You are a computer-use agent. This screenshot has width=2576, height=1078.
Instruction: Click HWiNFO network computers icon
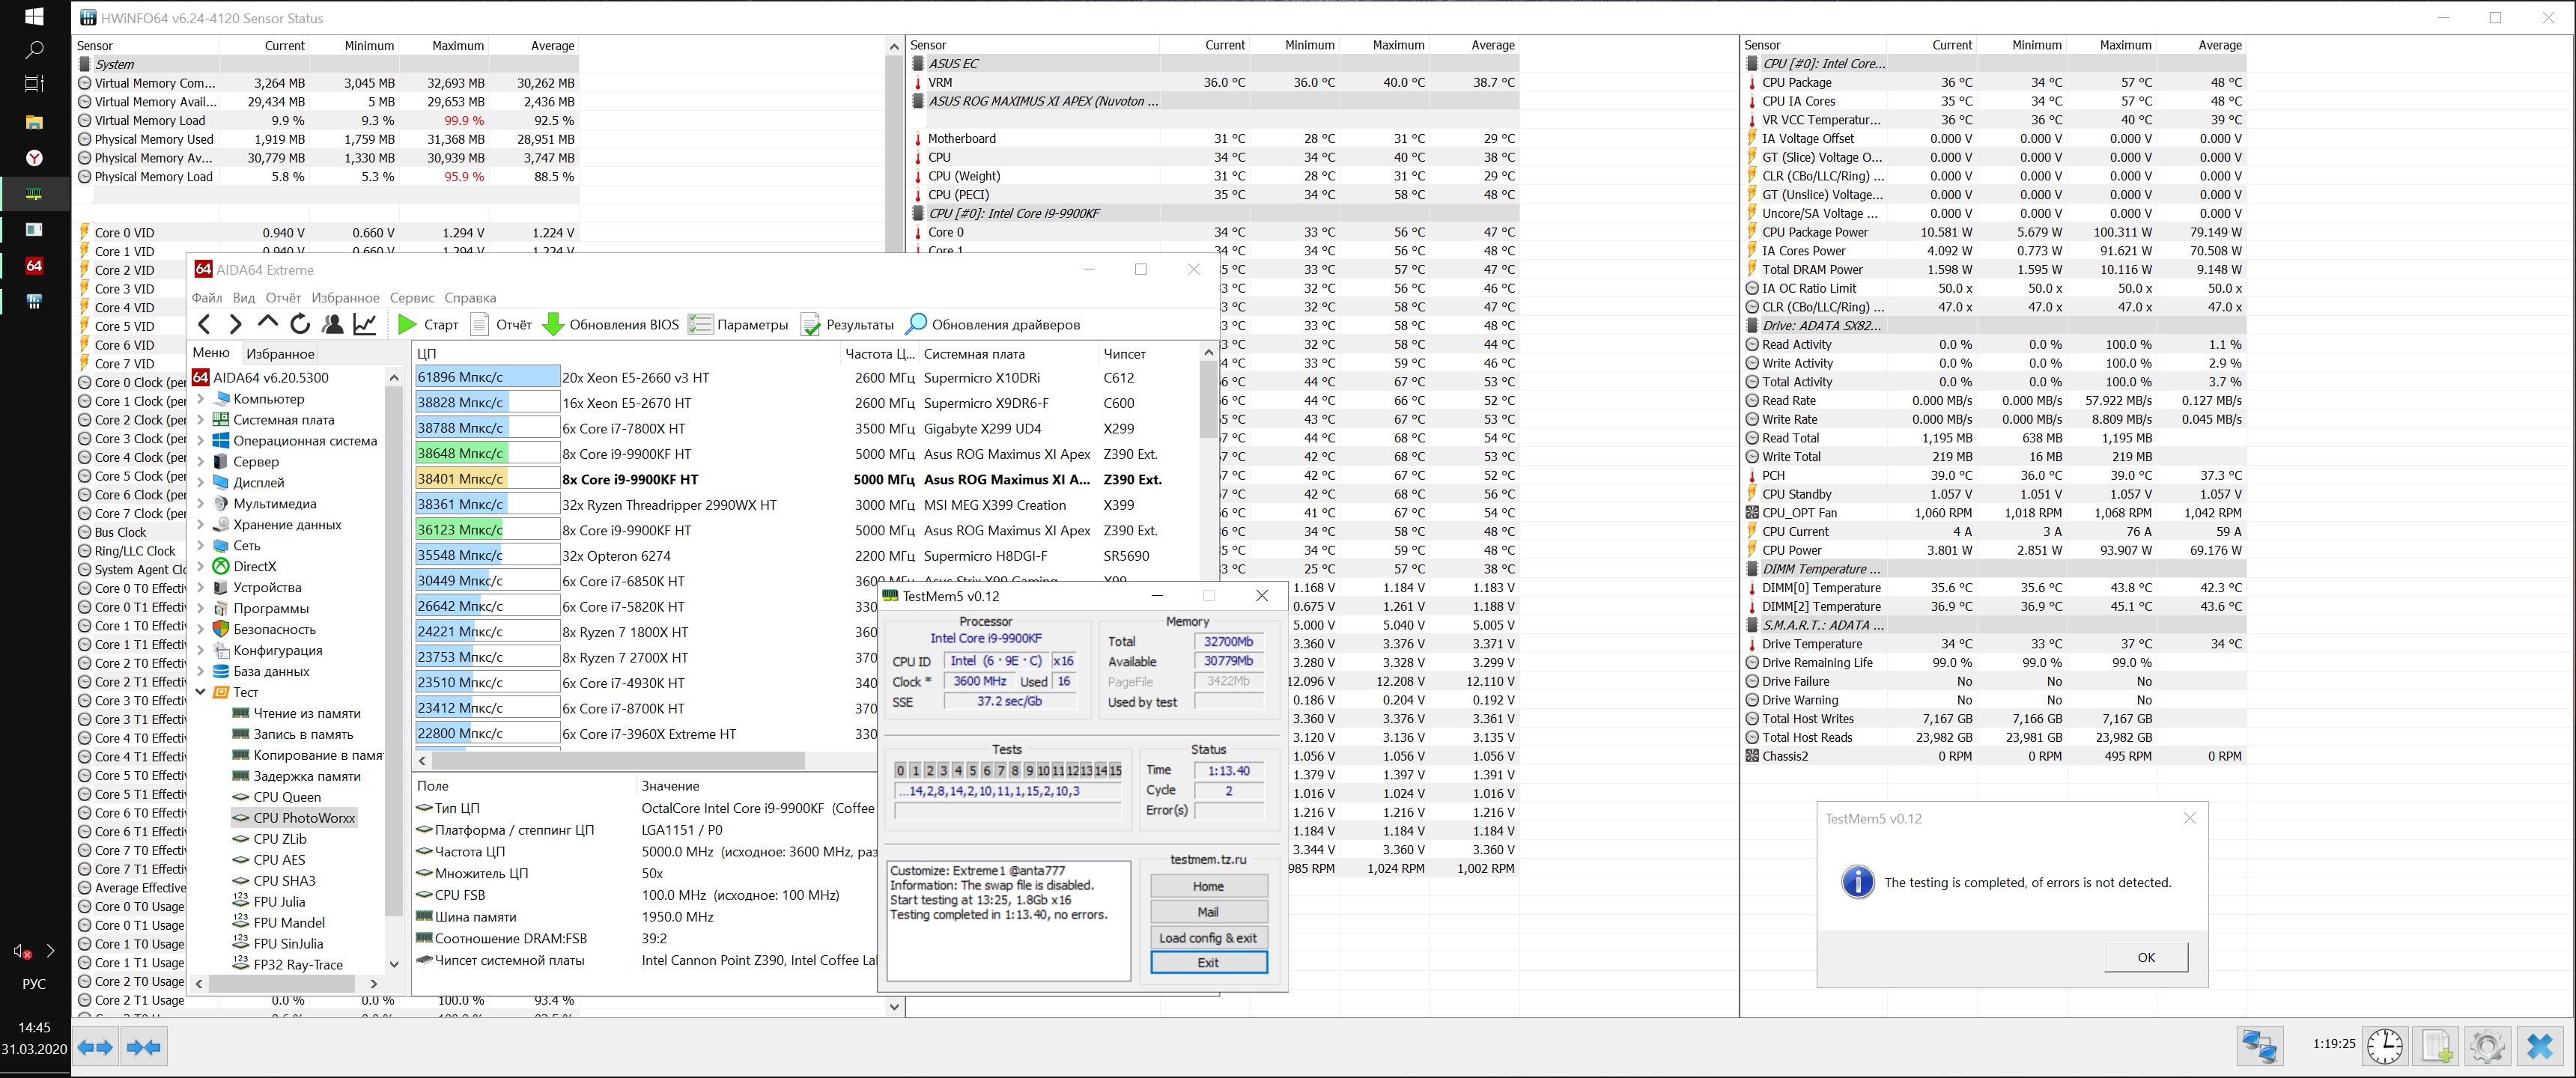2259,1046
